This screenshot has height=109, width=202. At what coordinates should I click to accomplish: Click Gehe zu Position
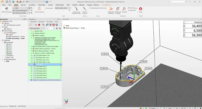(x=85, y=10)
